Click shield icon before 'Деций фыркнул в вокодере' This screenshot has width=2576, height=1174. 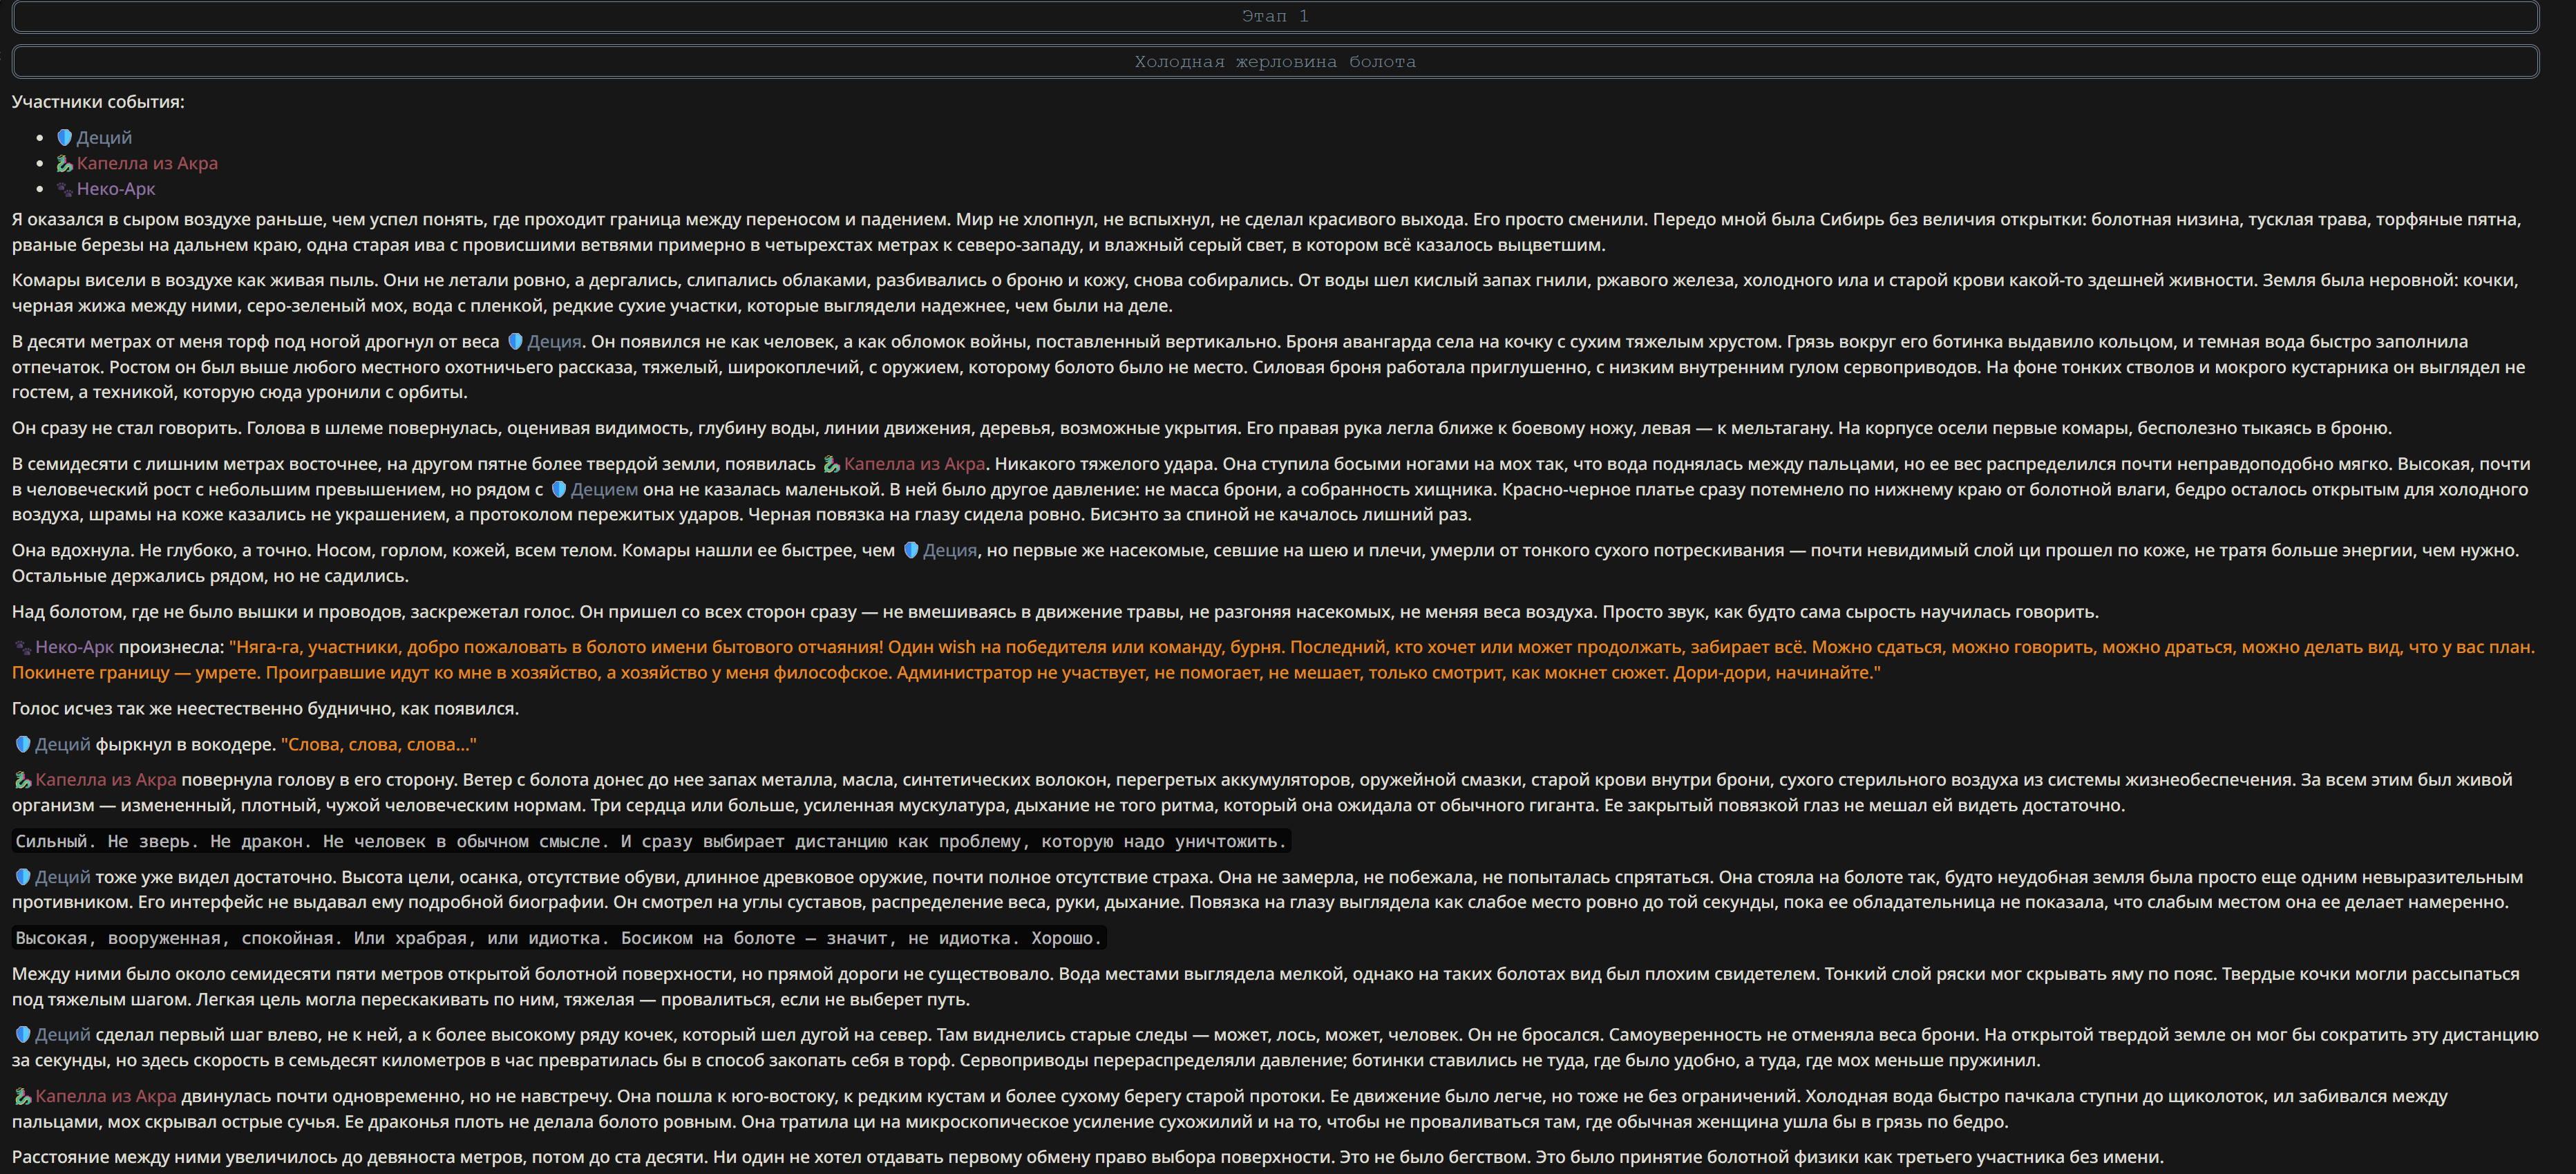point(23,744)
